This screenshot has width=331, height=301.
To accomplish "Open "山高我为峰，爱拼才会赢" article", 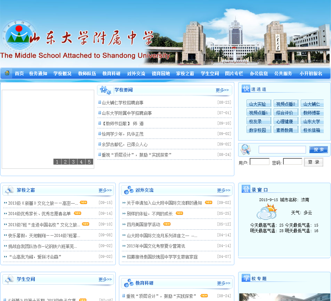I will [x=35, y=257].
